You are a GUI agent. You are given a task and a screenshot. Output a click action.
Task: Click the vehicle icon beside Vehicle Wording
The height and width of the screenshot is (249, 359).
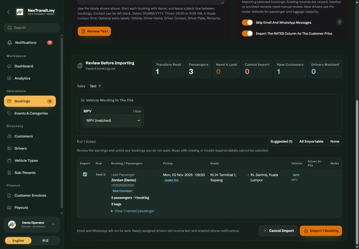[x=83, y=100]
